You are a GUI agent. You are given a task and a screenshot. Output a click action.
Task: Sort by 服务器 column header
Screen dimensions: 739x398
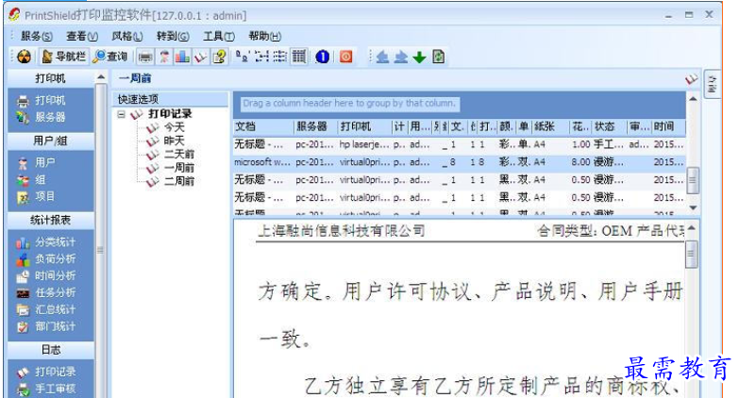click(x=315, y=126)
